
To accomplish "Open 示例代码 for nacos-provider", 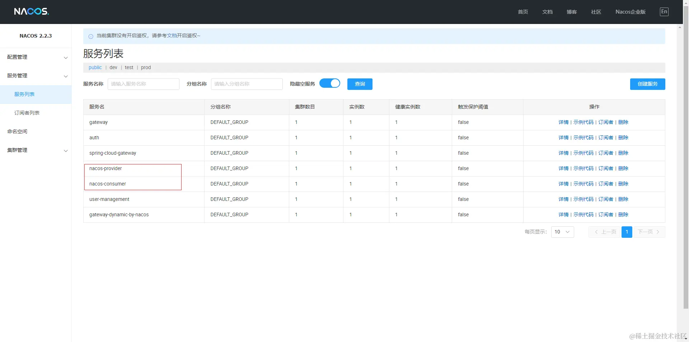I will (x=583, y=169).
